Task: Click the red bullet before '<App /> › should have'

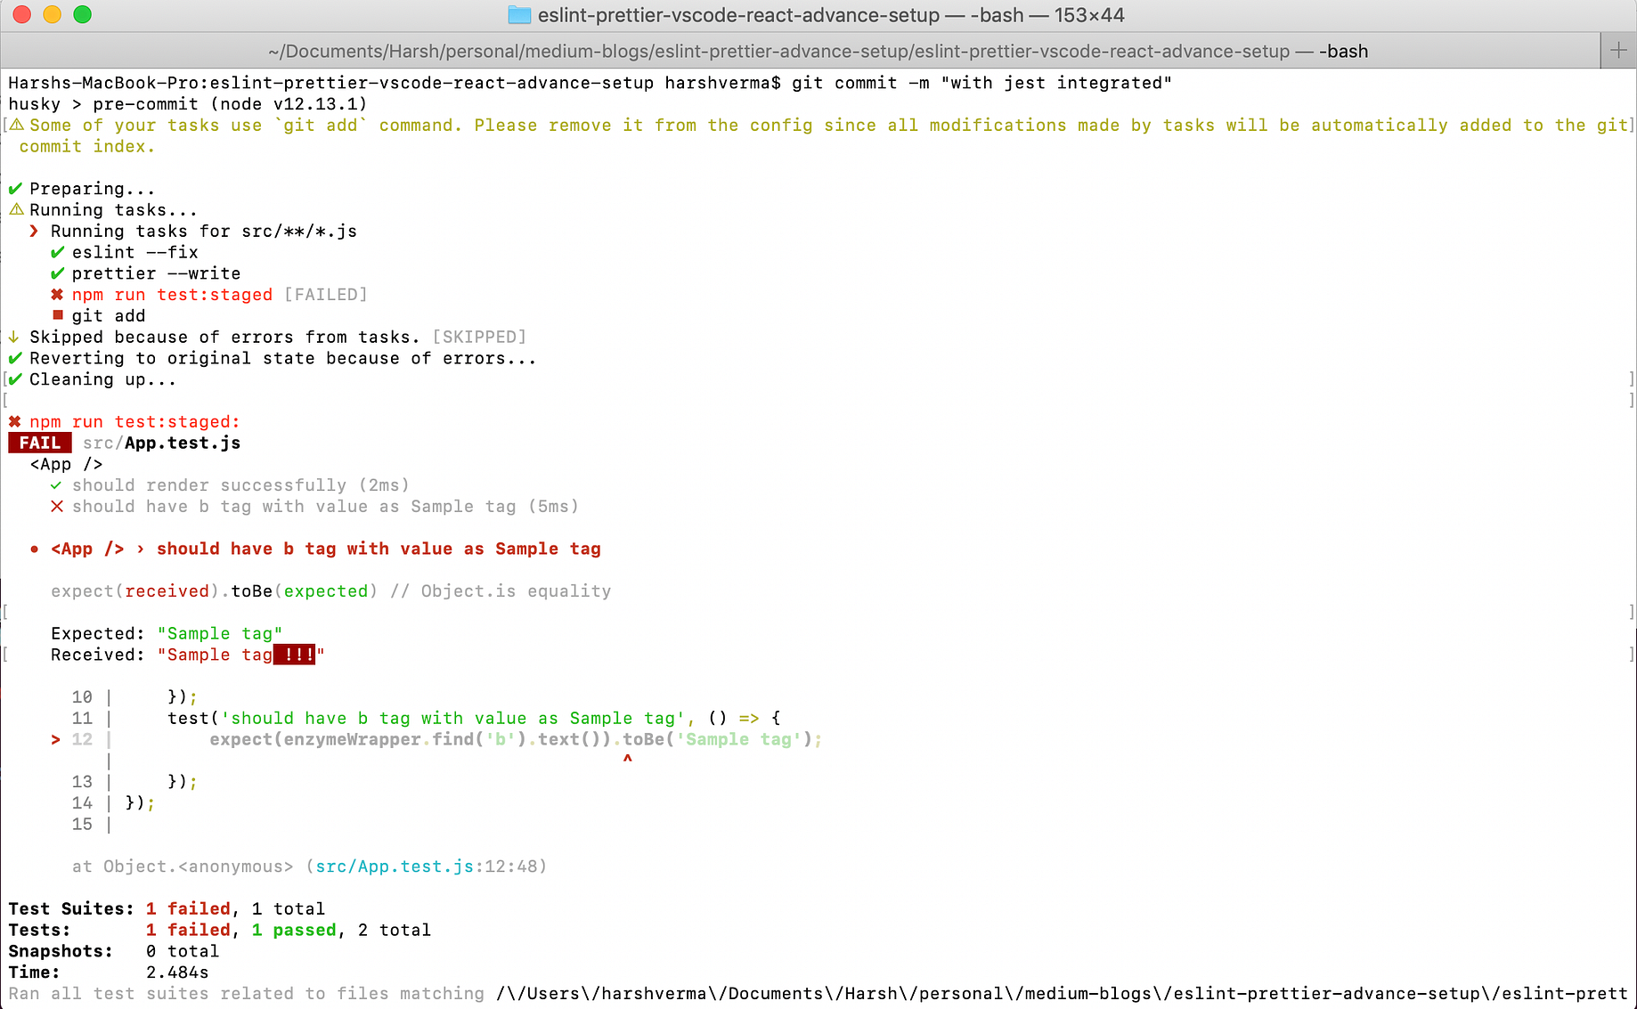Action: (35, 549)
